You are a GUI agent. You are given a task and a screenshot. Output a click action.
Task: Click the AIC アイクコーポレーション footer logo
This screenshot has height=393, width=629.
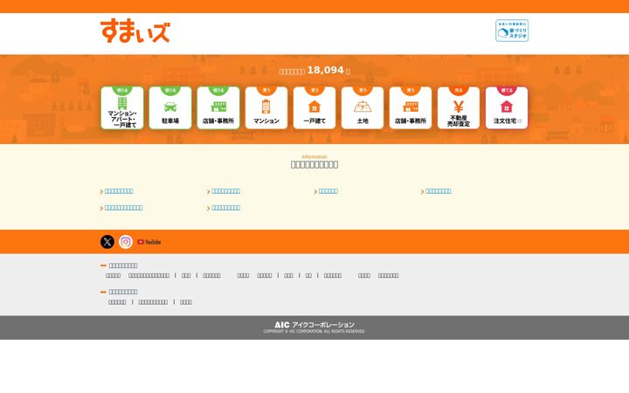[x=314, y=324]
